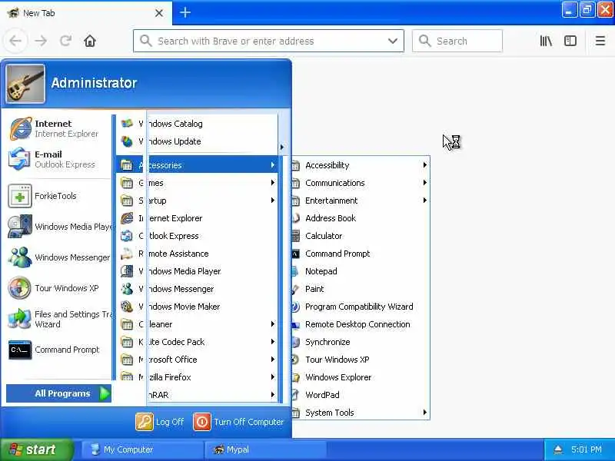The width and height of the screenshot is (615, 461).
Task: Open the address bar history dropdown
Action: 393,41
